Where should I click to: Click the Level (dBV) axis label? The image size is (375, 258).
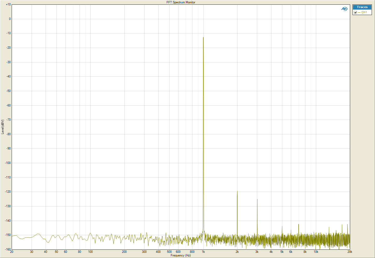pyautogui.click(x=3, y=127)
